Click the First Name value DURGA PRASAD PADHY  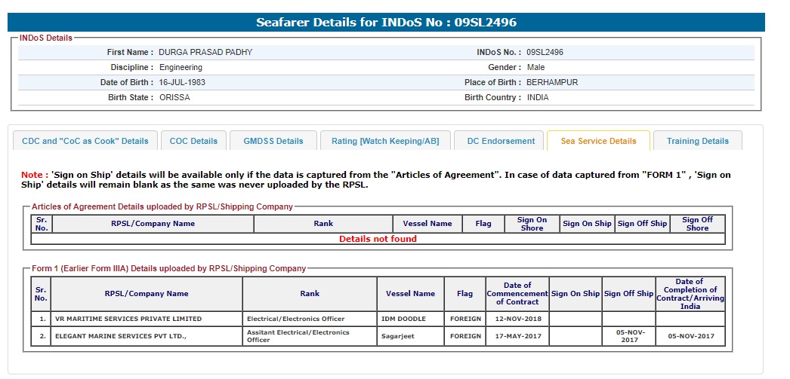pyautogui.click(x=205, y=53)
